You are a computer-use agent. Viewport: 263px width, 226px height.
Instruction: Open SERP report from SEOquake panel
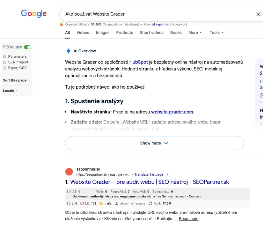pos(18,62)
